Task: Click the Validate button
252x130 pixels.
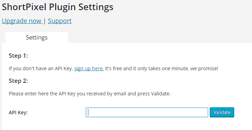Action: [x=222, y=112]
